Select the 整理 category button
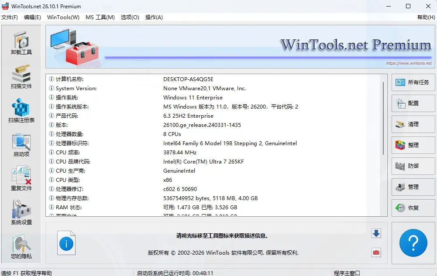The image size is (437, 276). (413, 145)
